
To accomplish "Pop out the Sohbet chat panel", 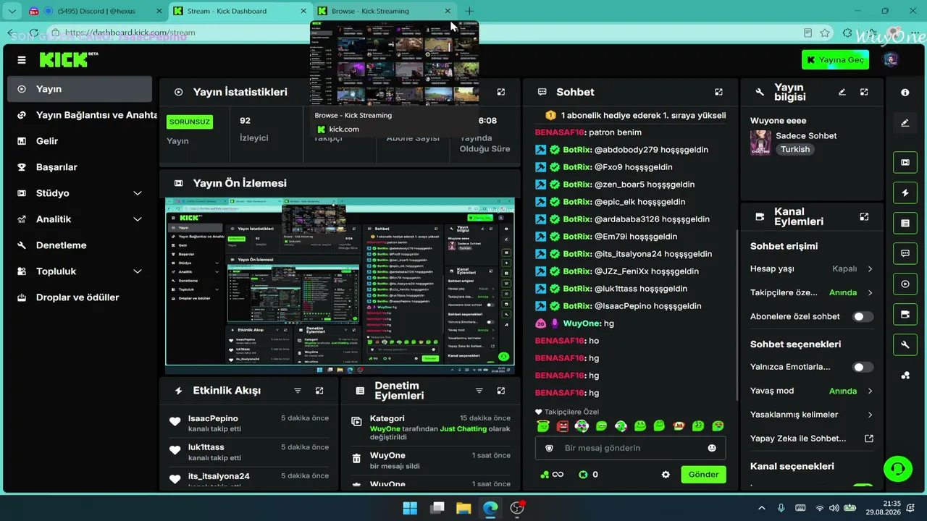I will click(x=718, y=93).
